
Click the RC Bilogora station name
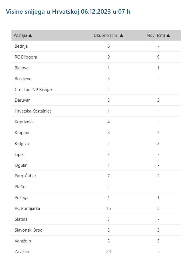coord(26,57)
